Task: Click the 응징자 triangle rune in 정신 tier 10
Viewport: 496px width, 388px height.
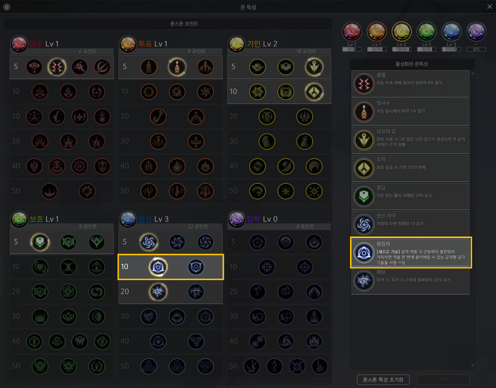Action: point(158,267)
